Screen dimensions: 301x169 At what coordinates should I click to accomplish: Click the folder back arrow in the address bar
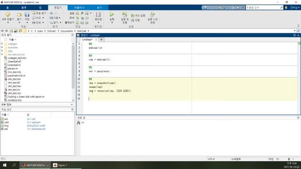[x=2, y=31]
